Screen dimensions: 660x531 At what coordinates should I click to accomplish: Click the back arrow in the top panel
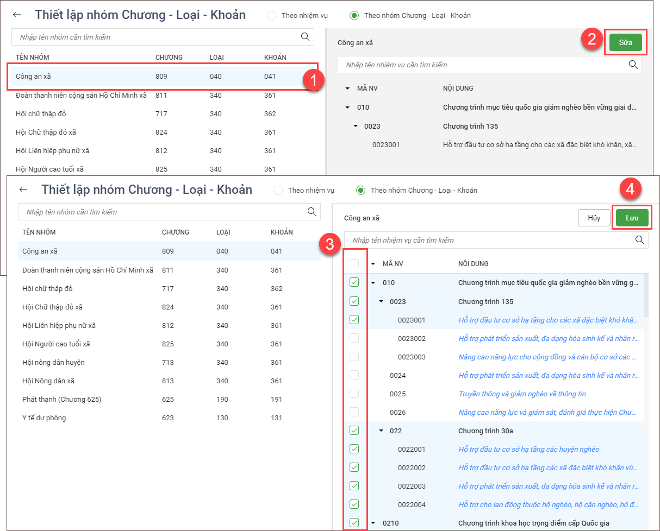17,15
